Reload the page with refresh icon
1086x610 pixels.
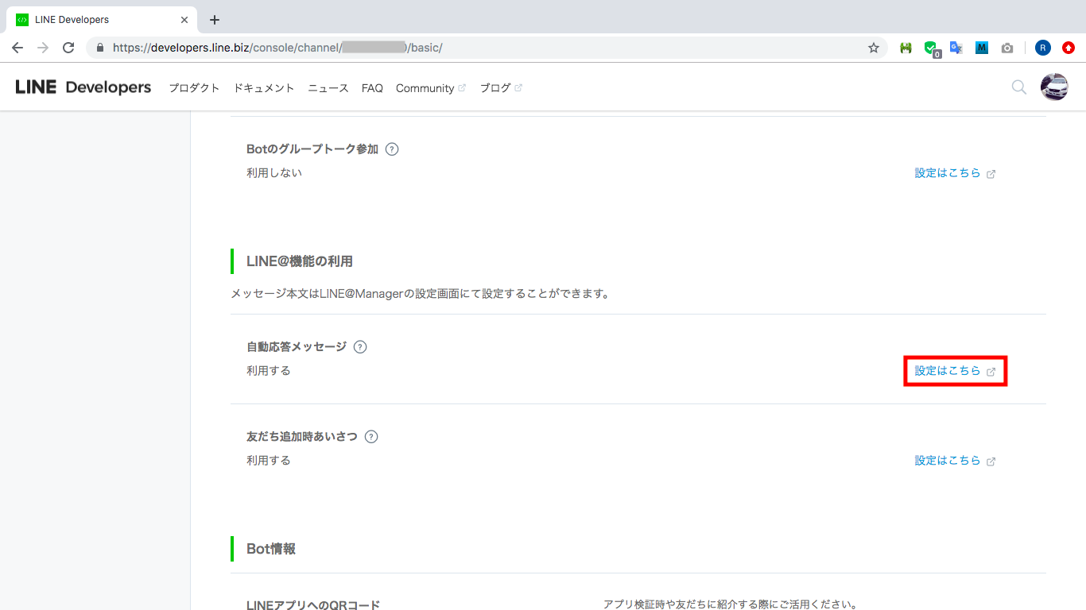point(68,48)
